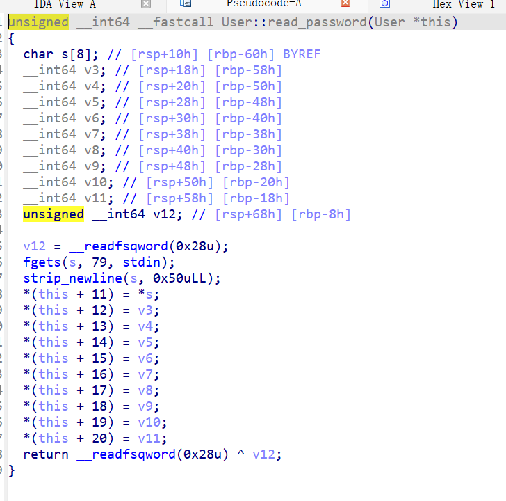This screenshot has height=501, width=506.
Task: Close the IDA View-A tab
Action: click(146, 3)
